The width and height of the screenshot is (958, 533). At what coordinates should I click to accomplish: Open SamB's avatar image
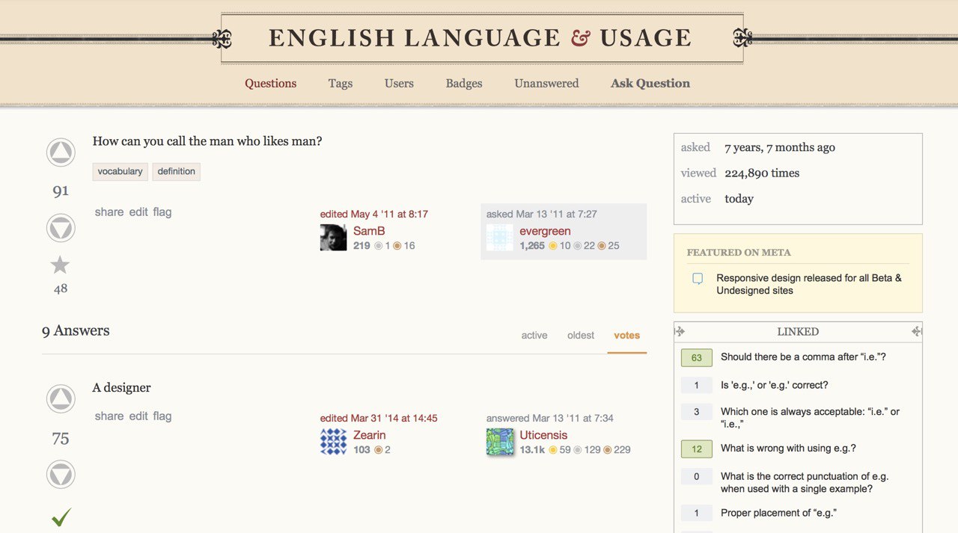click(333, 238)
